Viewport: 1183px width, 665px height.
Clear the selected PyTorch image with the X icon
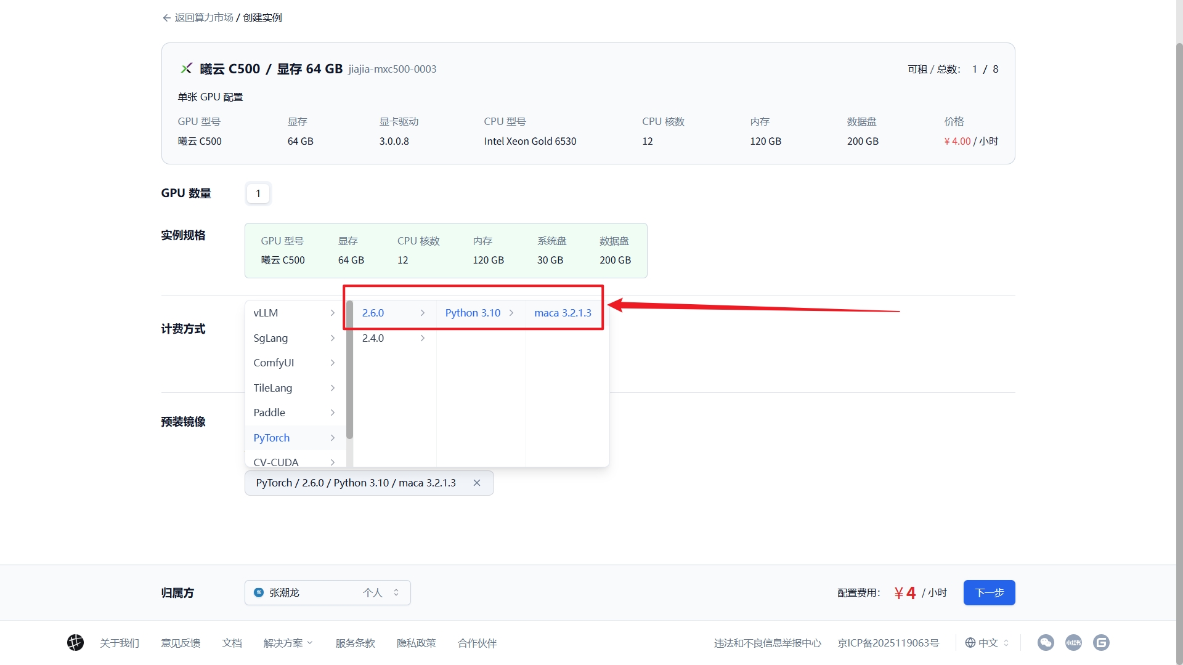pyautogui.click(x=477, y=483)
